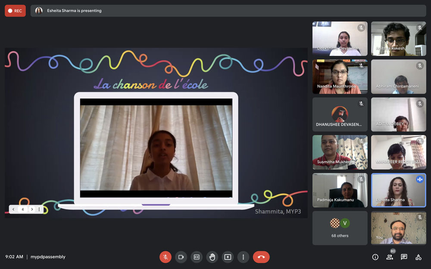Screen dimensions: 431x269
Task: Select Padmaja Kakumanu's video tile
Action: click(x=340, y=190)
